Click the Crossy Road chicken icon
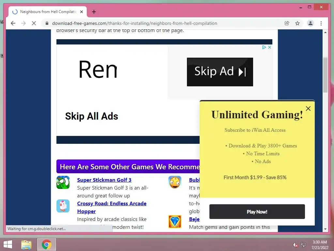 63,206
